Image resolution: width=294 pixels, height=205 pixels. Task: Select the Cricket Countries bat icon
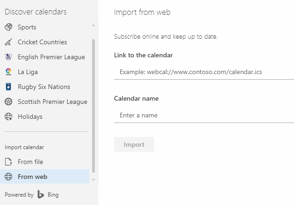click(8, 42)
